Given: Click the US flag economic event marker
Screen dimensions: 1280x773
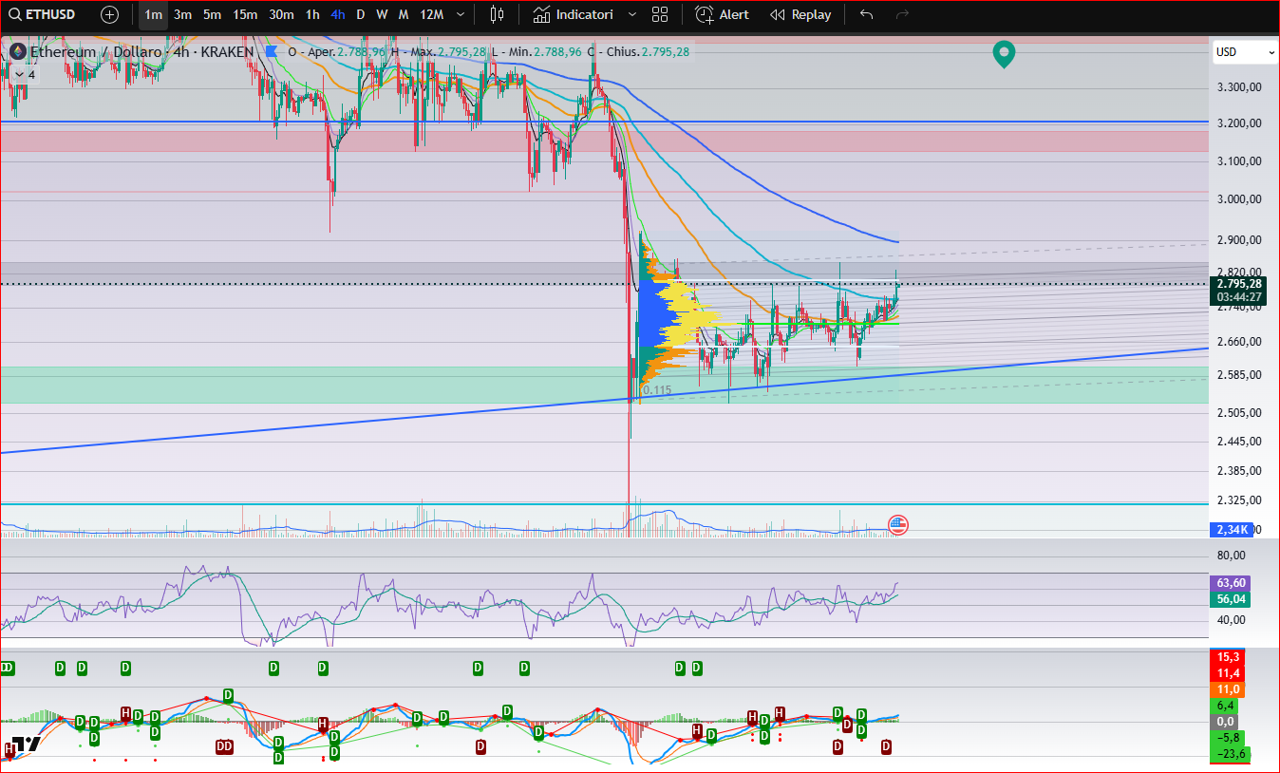Looking at the screenshot, I should [897, 524].
